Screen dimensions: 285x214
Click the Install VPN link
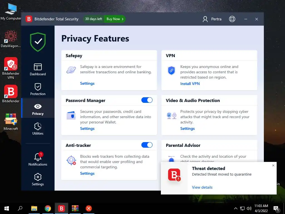pyautogui.click(x=190, y=84)
